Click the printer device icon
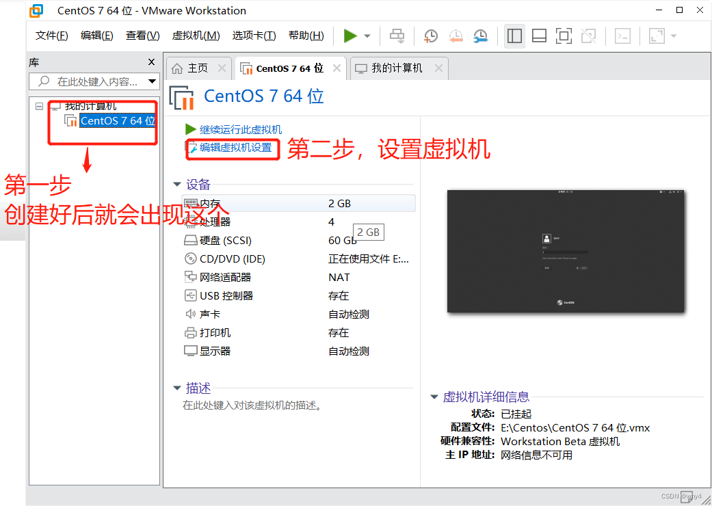712x506 pixels. (190, 333)
